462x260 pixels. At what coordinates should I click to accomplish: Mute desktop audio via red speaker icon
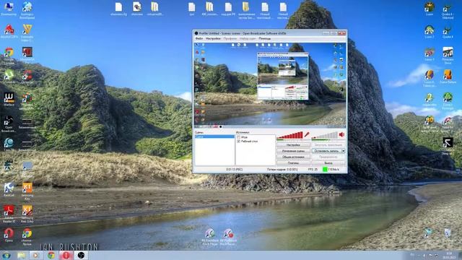[x=341, y=135]
